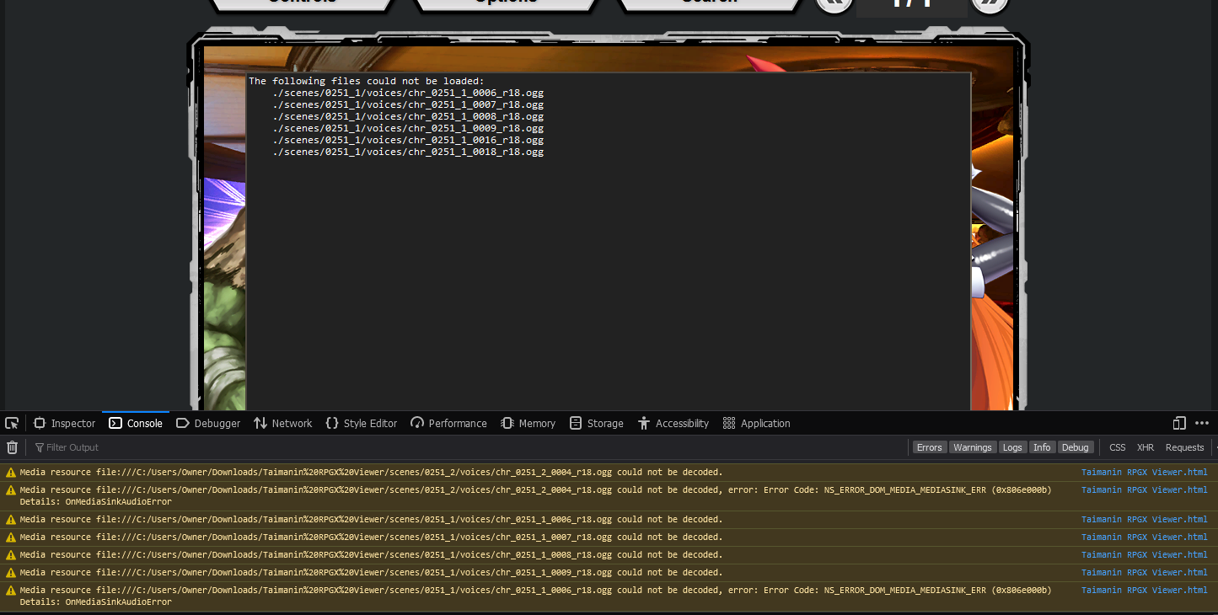Click warning icon beside 0251_1_0009 message
This screenshot has height=615, width=1218.
(x=11, y=573)
